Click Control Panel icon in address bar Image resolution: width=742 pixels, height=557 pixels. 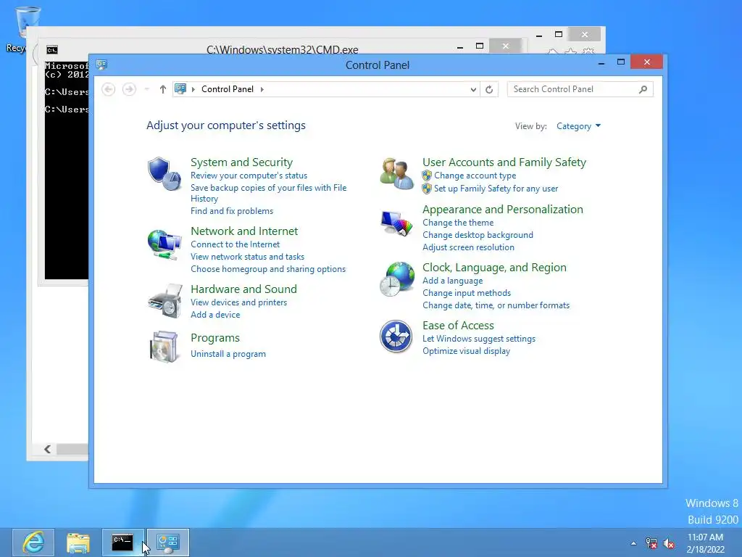tap(180, 89)
